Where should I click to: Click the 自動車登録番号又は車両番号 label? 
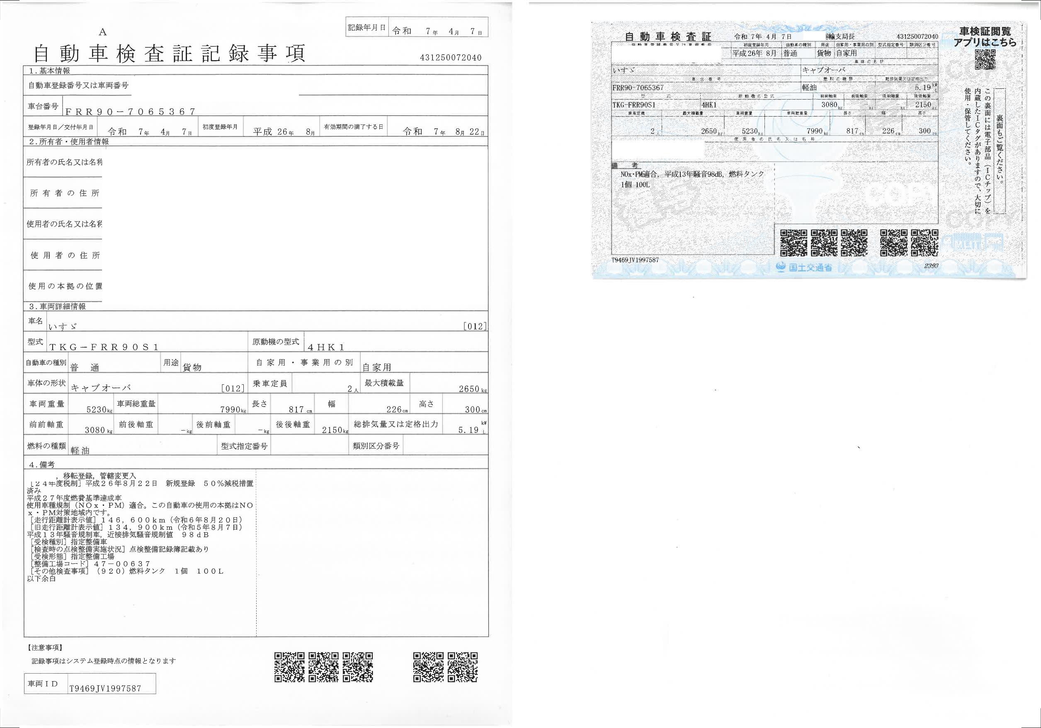(78, 85)
